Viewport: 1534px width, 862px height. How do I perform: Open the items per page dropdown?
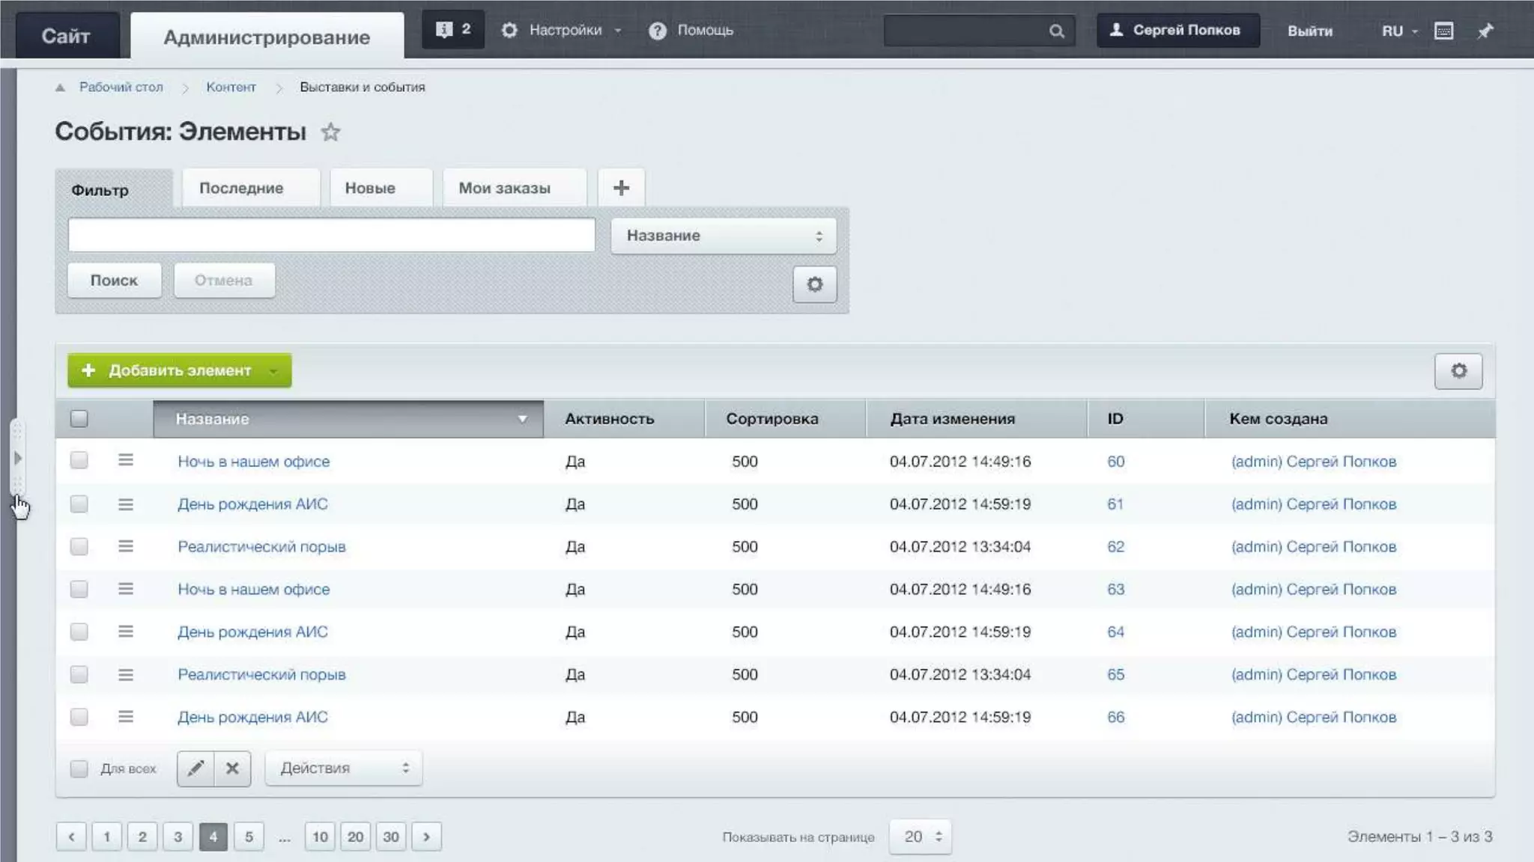(x=921, y=837)
